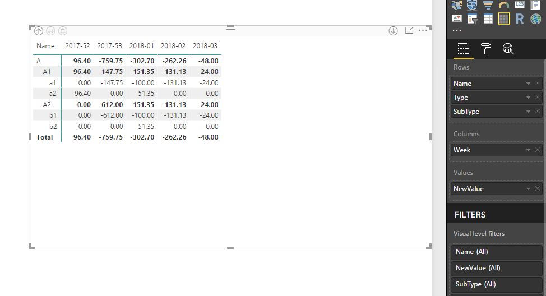This screenshot has width=546, height=296.
Task: Switch to the Fields pane tab
Action: 464,49
